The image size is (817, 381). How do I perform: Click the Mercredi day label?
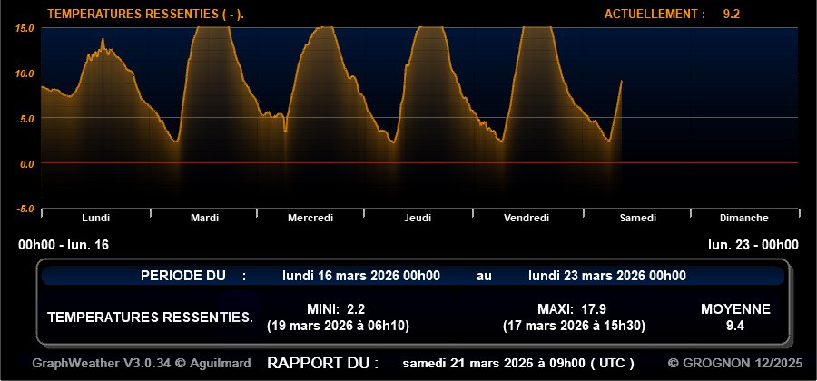[x=310, y=218]
